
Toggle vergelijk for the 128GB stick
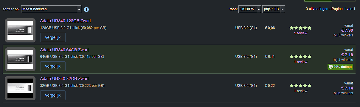click(53, 37)
